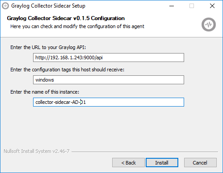Click the 'Enter the name of this instance:' label

(45, 92)
